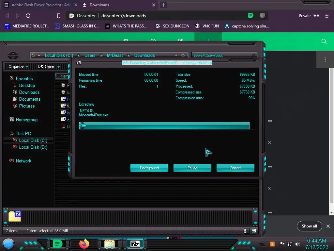Viewport: 334px width, 251px height.
Task: Open MEDIAFIRE ROULET... bookmark
Action: (x=27, y=26)
